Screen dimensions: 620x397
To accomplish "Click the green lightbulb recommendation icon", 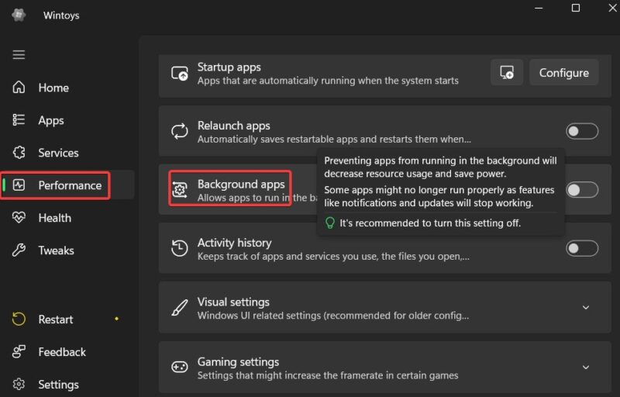I will [330, 223].
